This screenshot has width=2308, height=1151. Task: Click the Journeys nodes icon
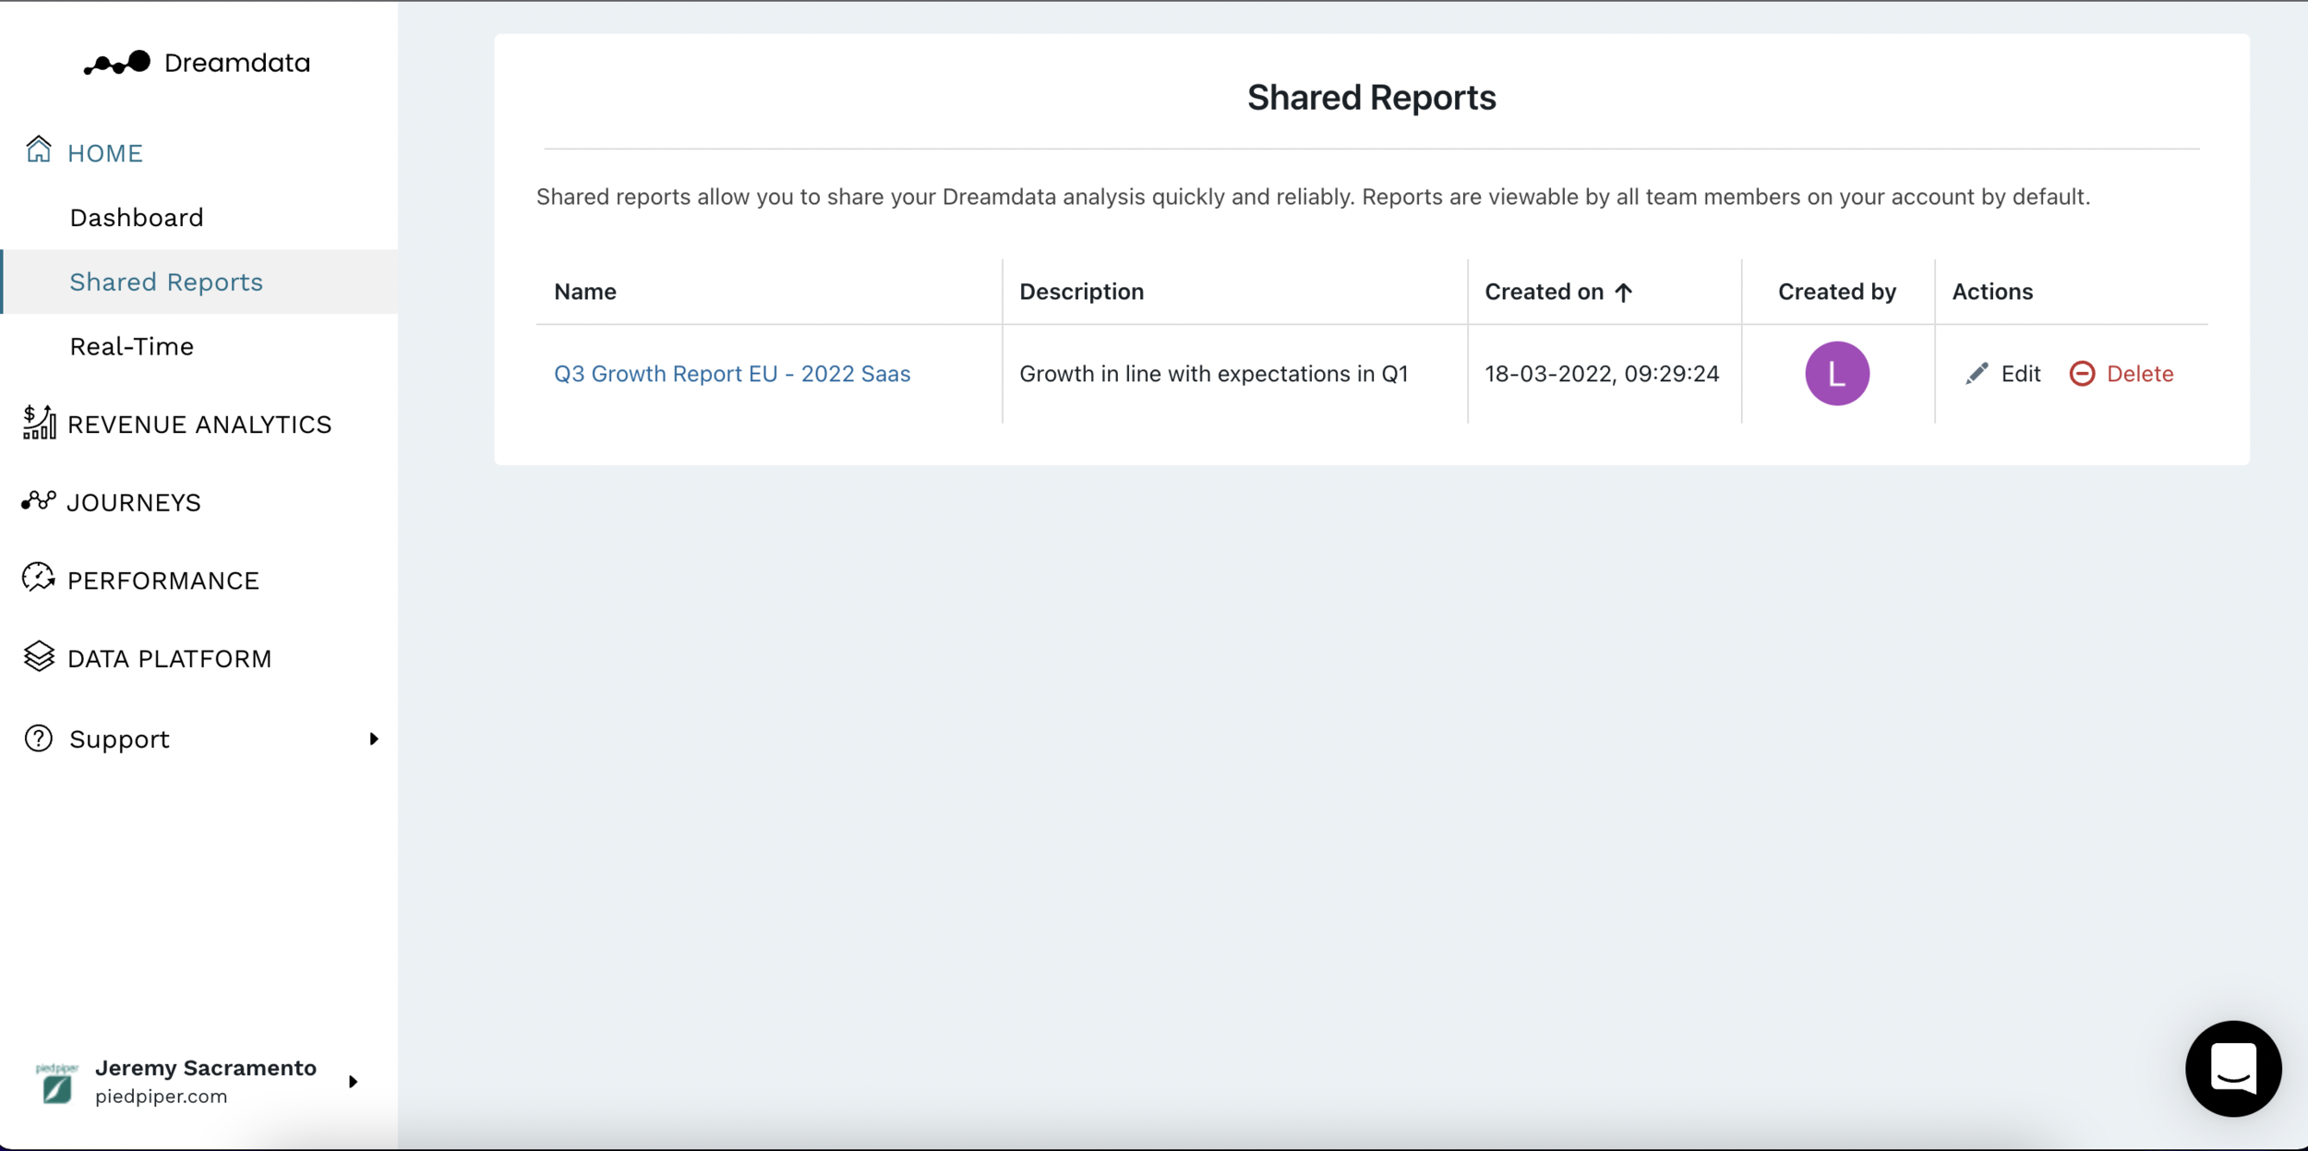click(x=39, y=501)
